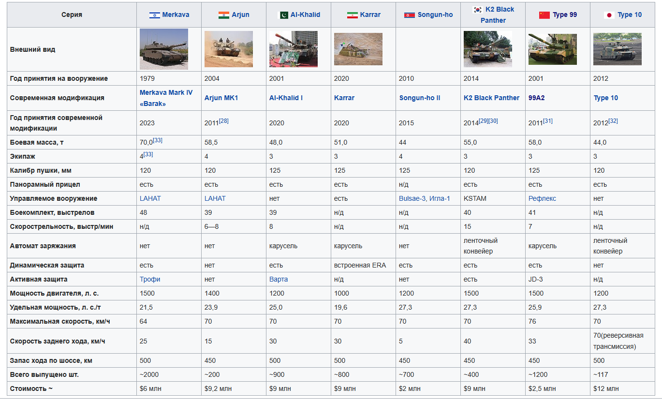Click the South Korea flag beside K2 Black Panther

477,9
